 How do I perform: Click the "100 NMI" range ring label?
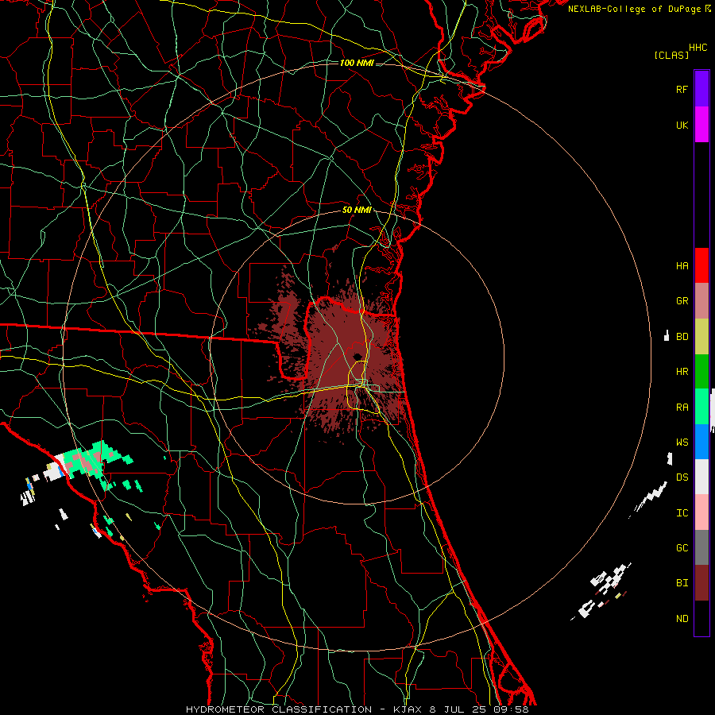pyautogui.click(x=357, y=63)
